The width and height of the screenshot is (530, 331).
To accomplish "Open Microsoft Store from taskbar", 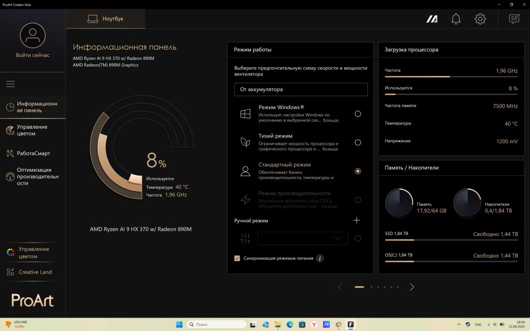I will (302, 325).
